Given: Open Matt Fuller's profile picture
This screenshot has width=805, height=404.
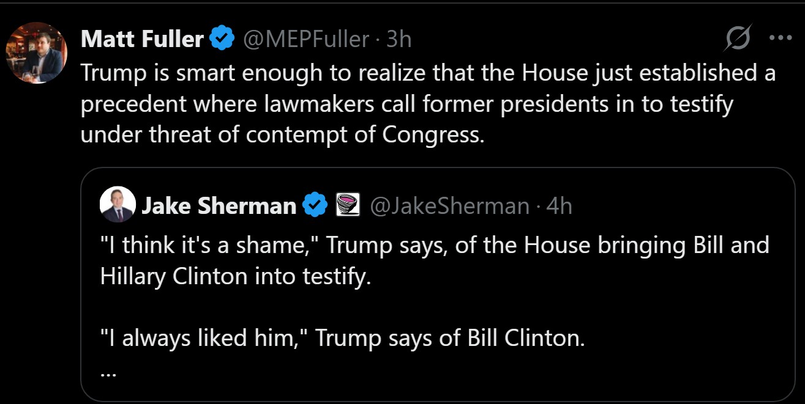Looking at the screenshot, I should pyautogui.click(x=36, y=53).
